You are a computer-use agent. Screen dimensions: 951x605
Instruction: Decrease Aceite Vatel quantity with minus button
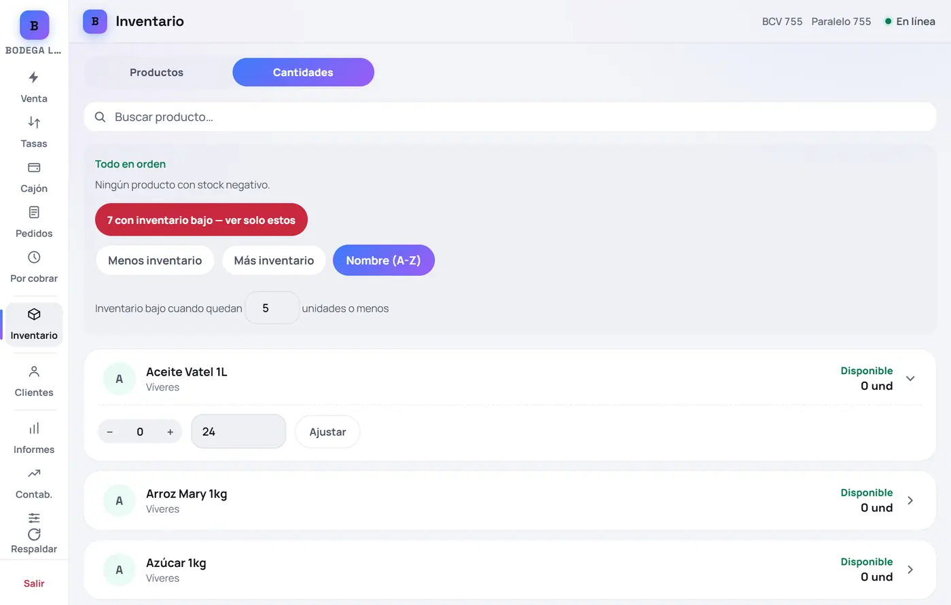pos(110,432)
